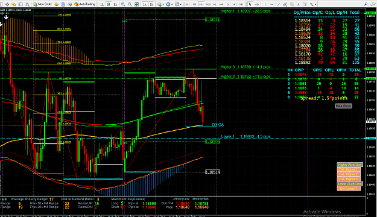Select the M30 timeframe
The image size is (377, 217).
208,4
